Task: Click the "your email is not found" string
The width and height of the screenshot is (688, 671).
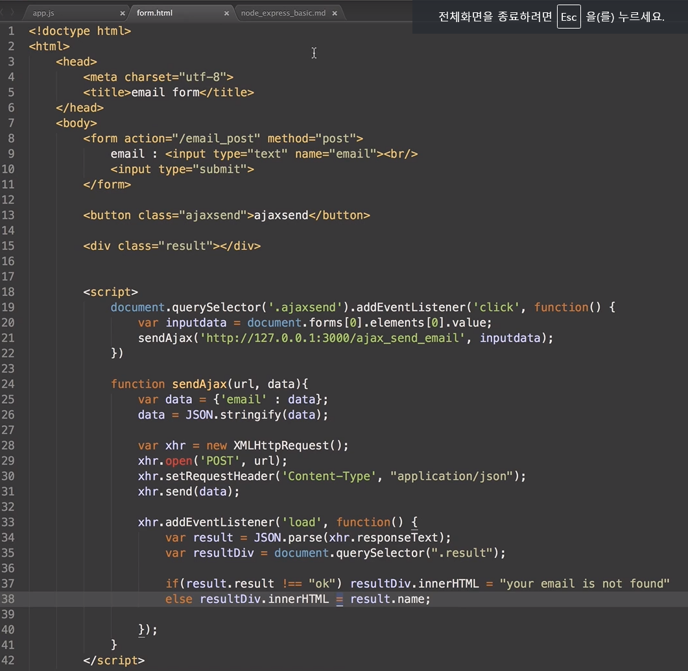Action: [585, 583]
